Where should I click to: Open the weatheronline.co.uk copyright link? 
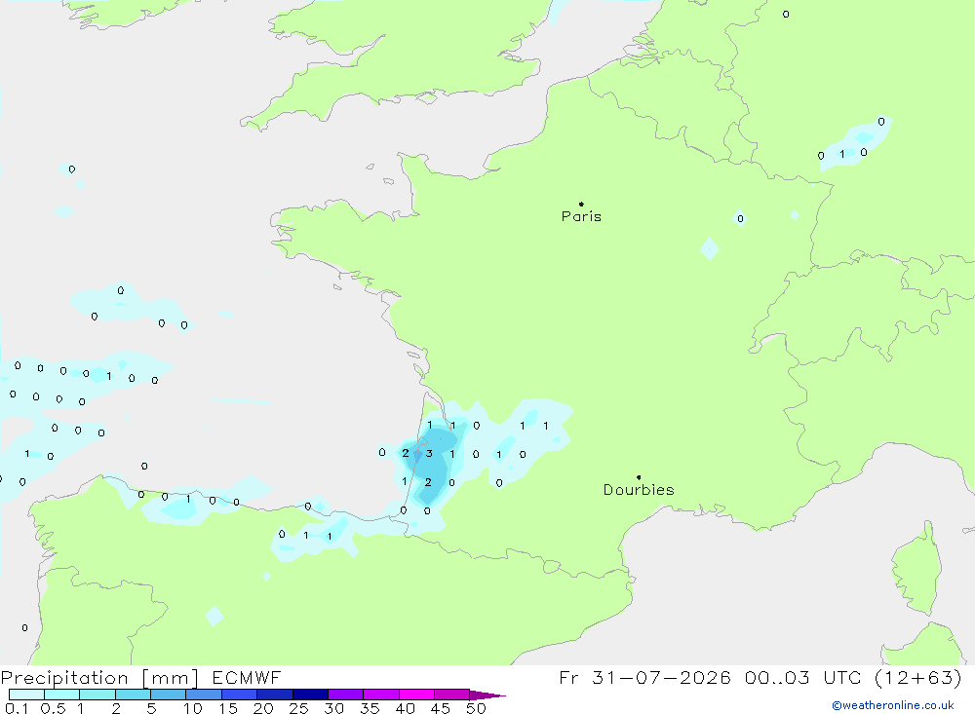892,705
